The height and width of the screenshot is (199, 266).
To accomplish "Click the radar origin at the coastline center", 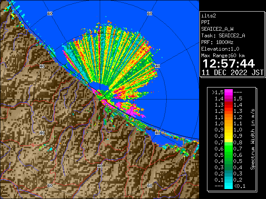I will [100, 99].
